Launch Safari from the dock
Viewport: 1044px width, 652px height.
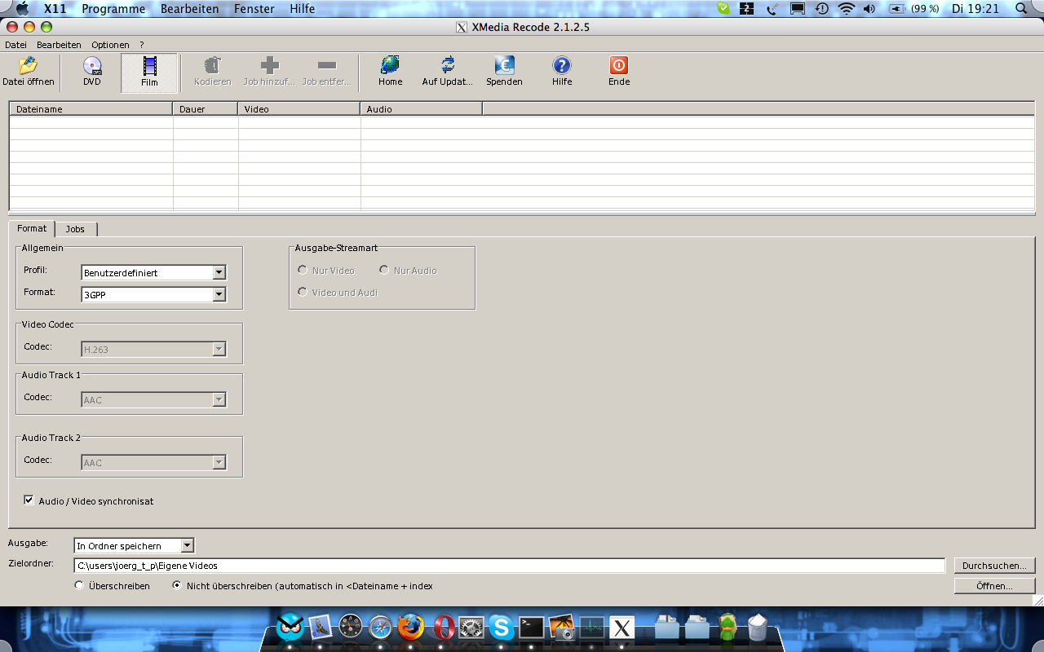381,627
